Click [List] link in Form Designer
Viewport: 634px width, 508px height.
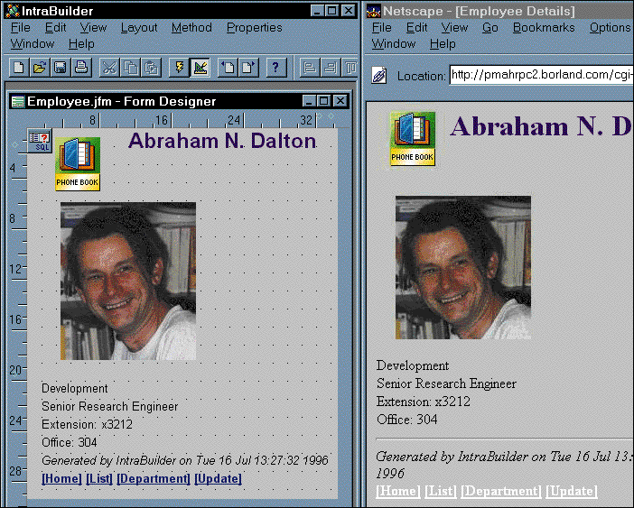click(x=99, y=478)
